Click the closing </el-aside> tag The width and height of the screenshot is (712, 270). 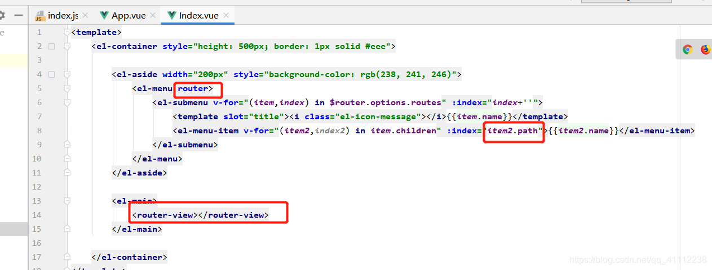[140, 173]
